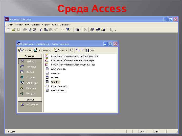
Task: Expand the New Object dropdown arrow
Action: click(x=106, y=30)
